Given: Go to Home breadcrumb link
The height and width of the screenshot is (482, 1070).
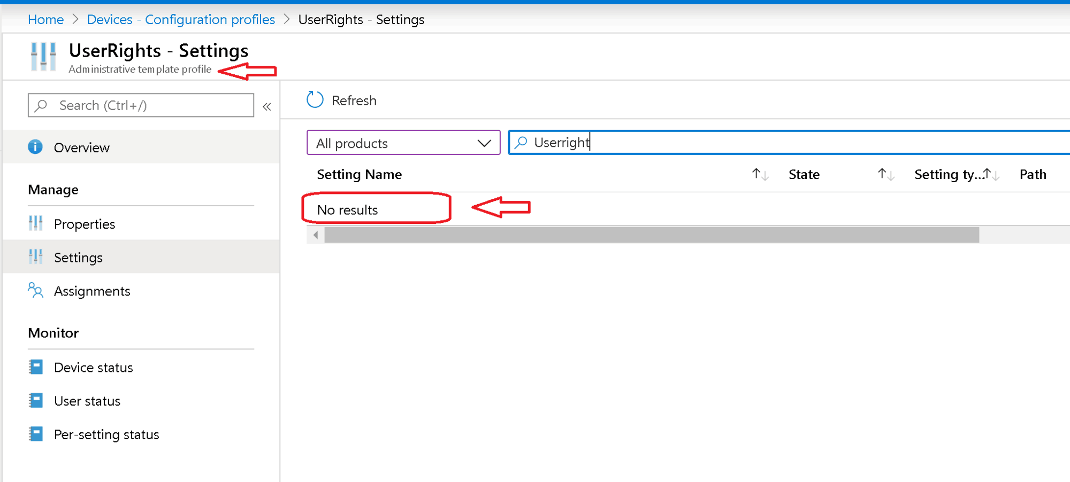Looking at the screenshot, I should [x=45, y=19].
